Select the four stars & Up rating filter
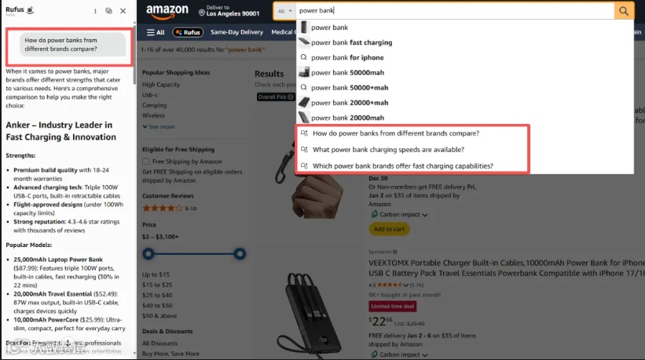The width and height of the screenshot is (645, 360). (x=170, y=208)
